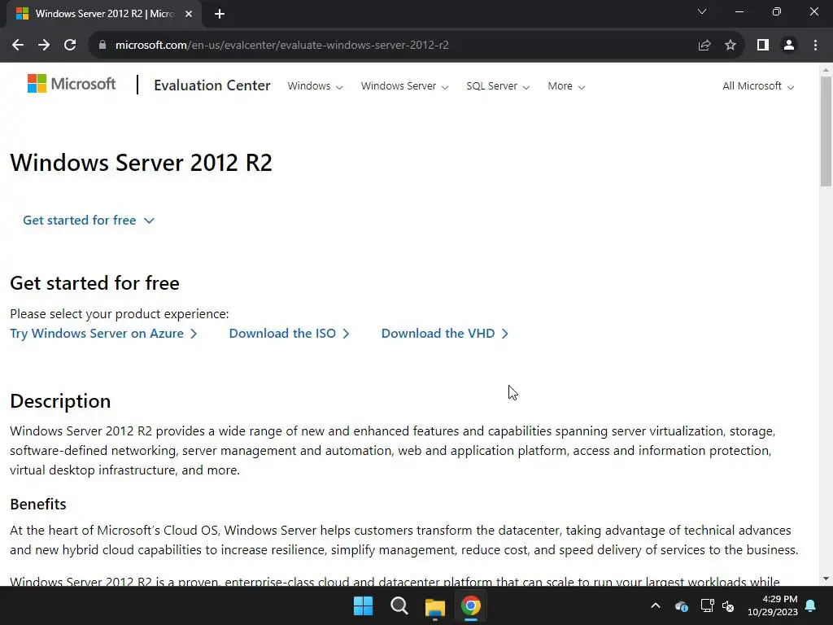
Task: Click the scrollbar up arrow
Action: pyautogui.click(x=826, y=70)
